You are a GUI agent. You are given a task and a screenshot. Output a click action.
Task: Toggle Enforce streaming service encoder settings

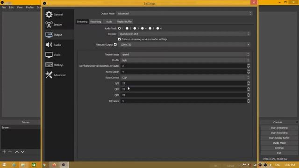pos(120,39)
